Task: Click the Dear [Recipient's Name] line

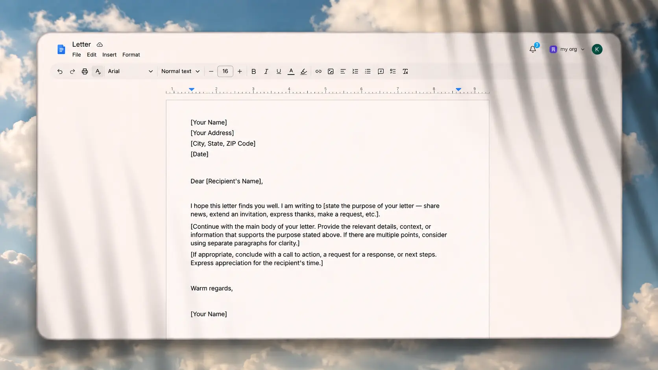Action: 227,181
